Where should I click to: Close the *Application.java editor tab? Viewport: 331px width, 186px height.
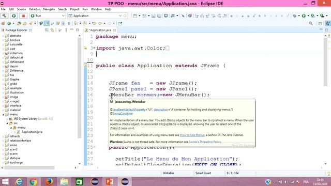click(114, 30)
